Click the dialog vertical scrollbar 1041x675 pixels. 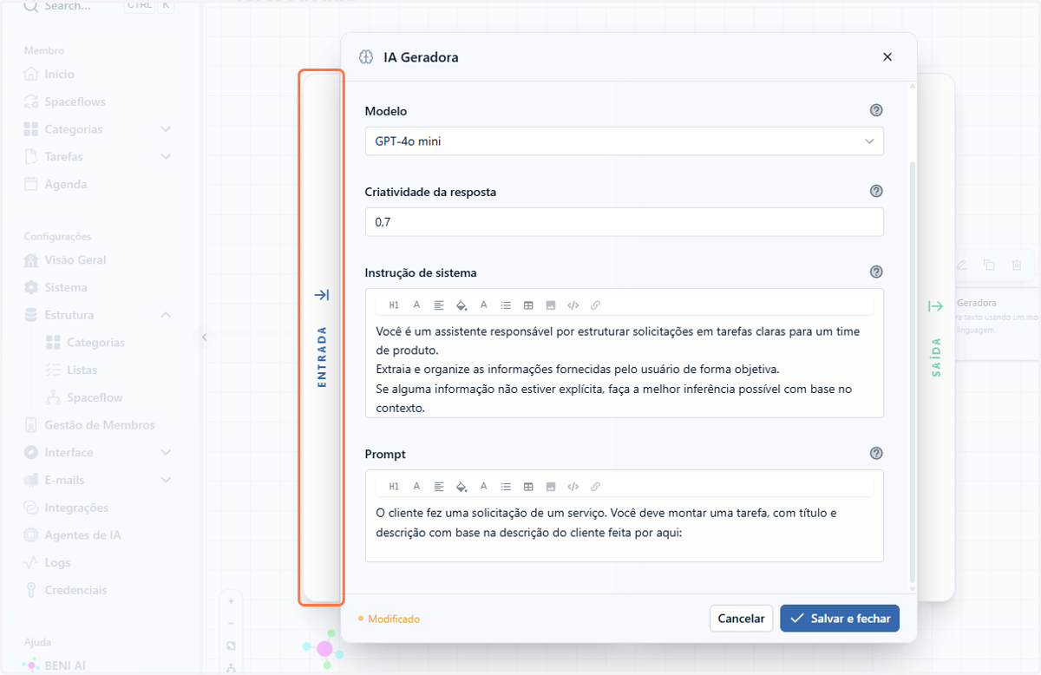tap(912, 371)
